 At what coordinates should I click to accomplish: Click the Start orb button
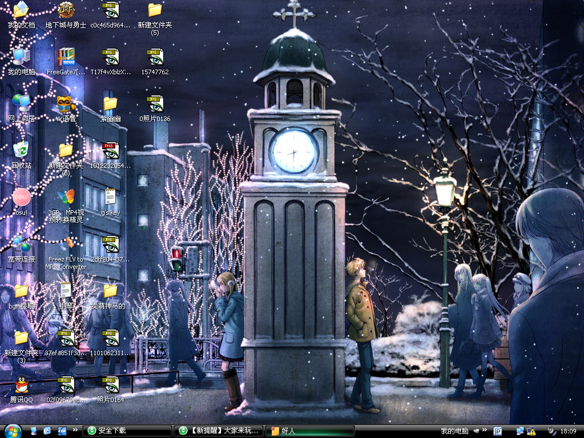tap(13, 431)
